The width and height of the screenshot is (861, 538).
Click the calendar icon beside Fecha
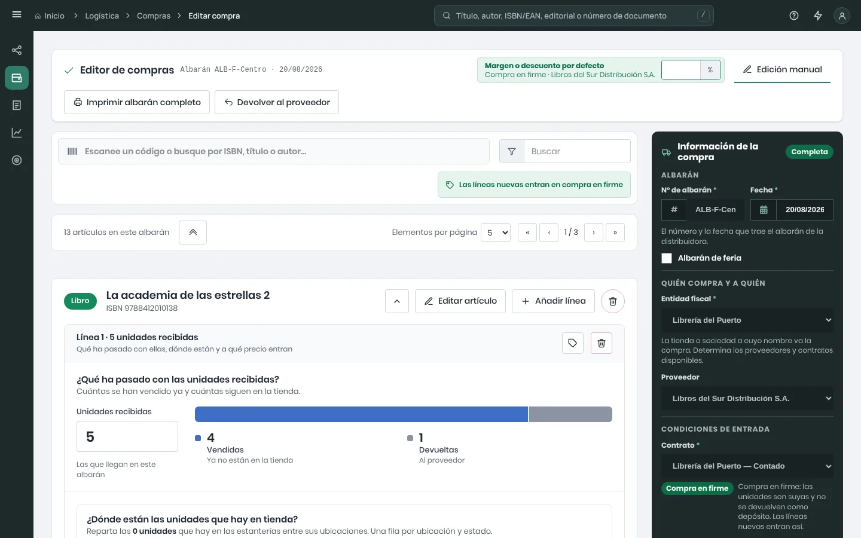764,210
